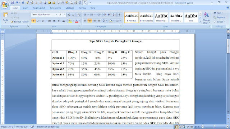This screenshot has width=230, height=129.
Task: Toggle Superscript formatting
Action: [59, 21]
